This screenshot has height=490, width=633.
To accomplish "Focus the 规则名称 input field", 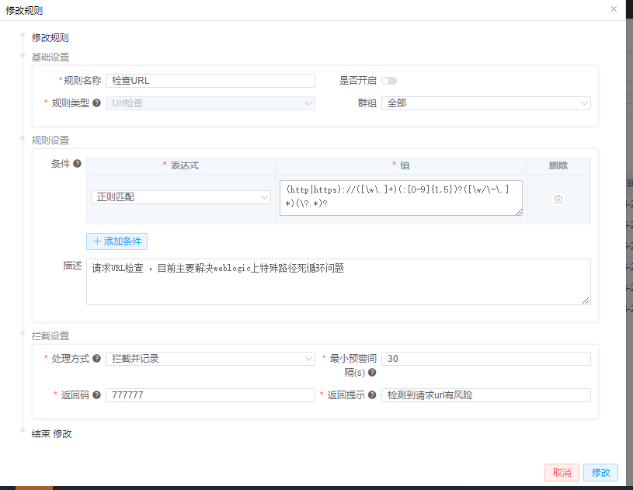I will point(210,81).
